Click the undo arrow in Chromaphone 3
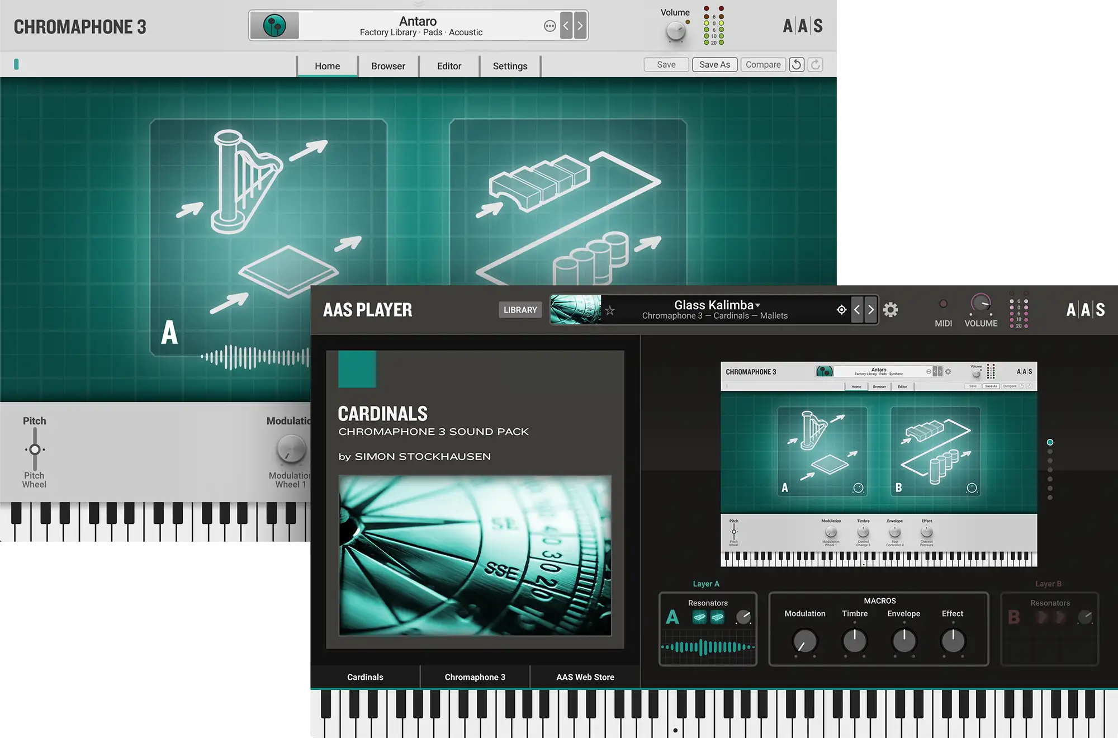 [x=797, y=65]
